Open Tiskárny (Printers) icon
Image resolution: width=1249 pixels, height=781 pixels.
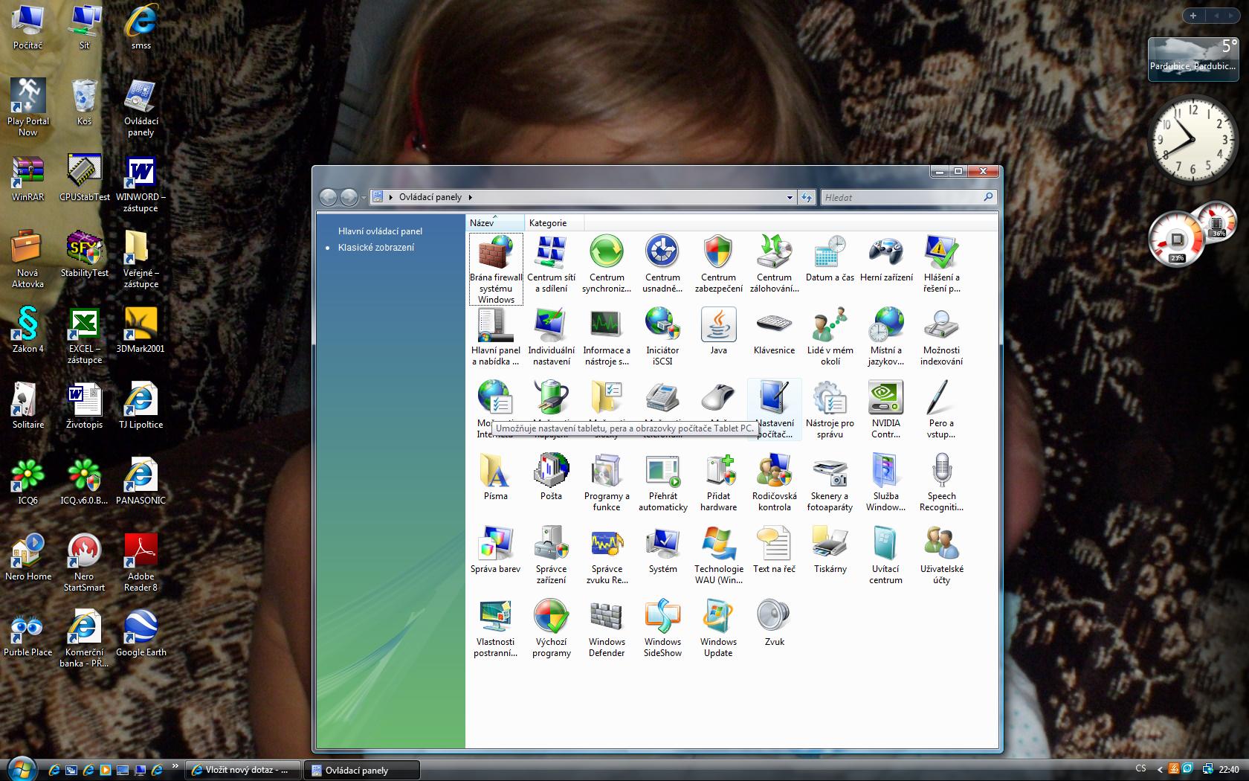830,544
